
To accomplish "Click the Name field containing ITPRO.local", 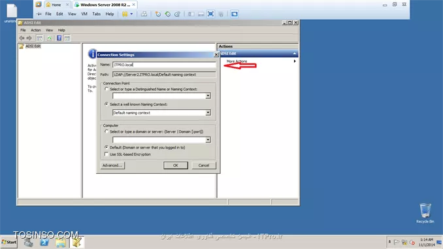I will tap(164, 65).
